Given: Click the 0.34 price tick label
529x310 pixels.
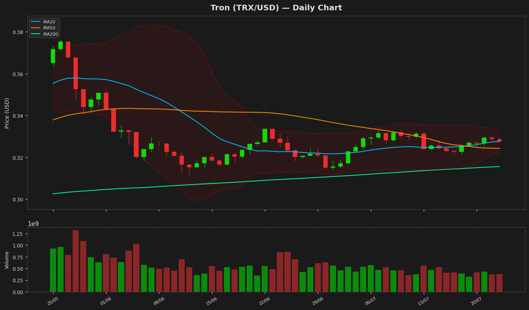Looking at the screenshot, I should pyautogui.click(x=19, y=116).
